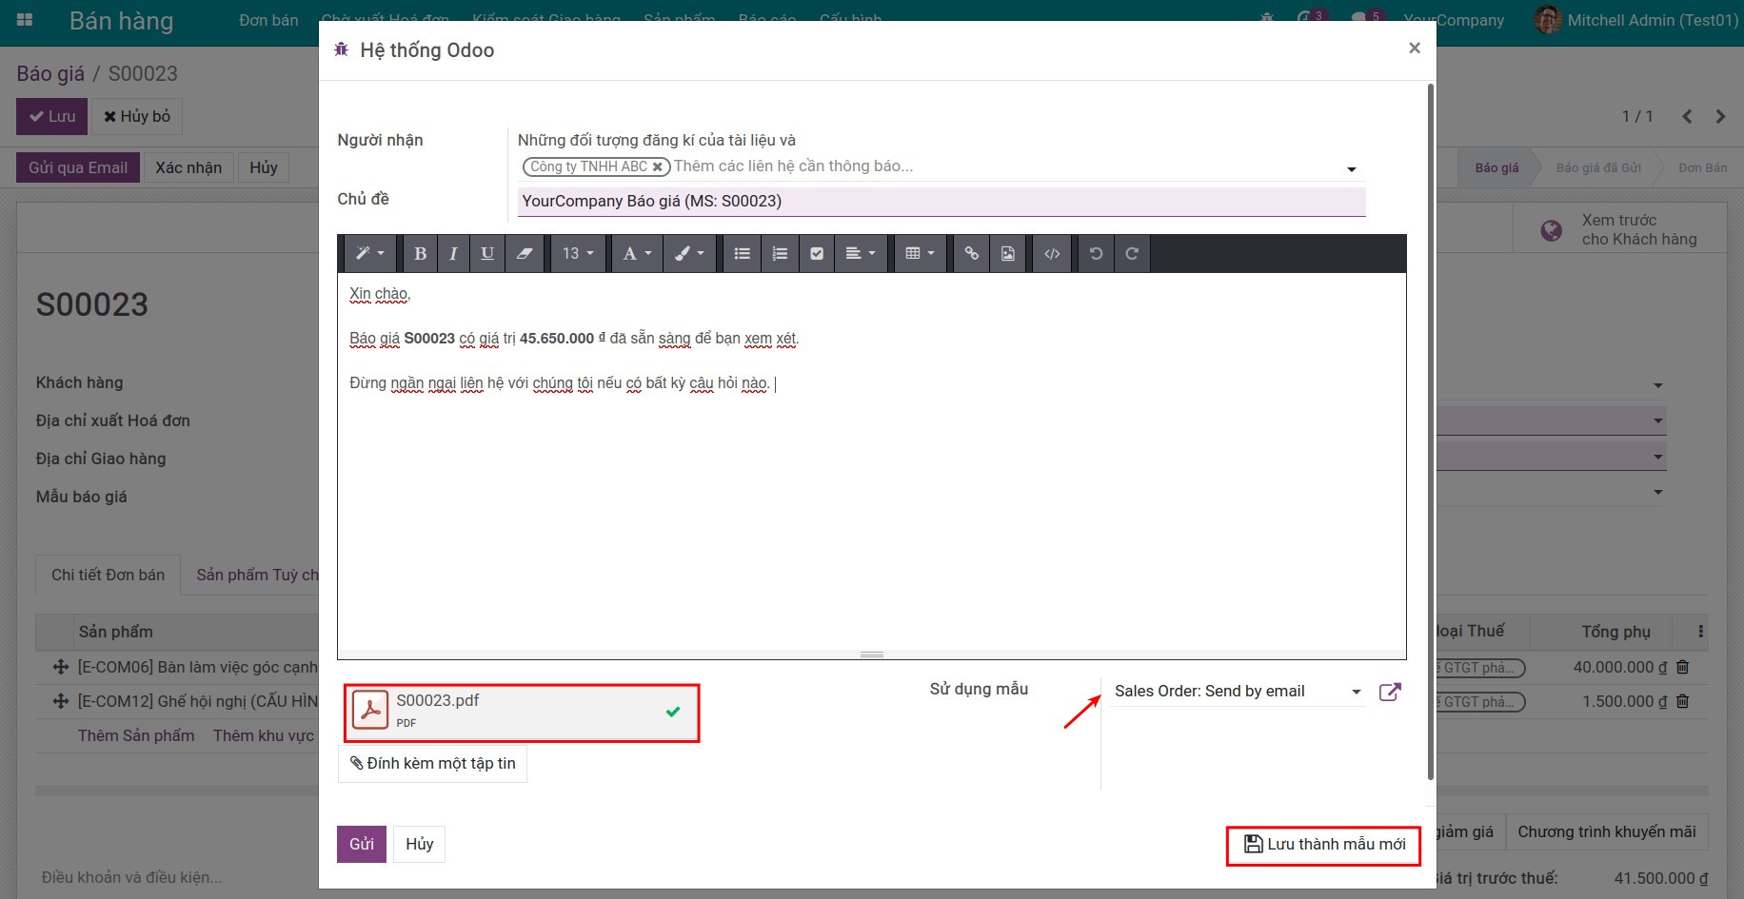1744x899 pixels.
Task: Open the S00023.pdf attachment
Action: [x=521, y=713]
